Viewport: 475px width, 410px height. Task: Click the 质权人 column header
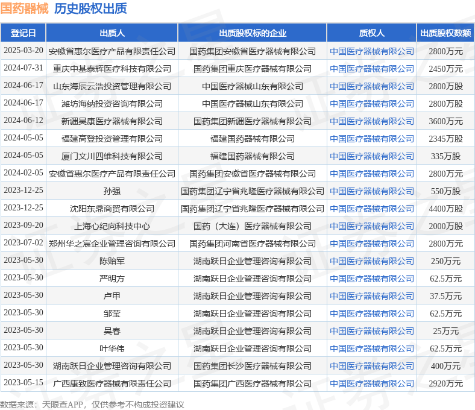pyautogui.click(x=372, y=33)
